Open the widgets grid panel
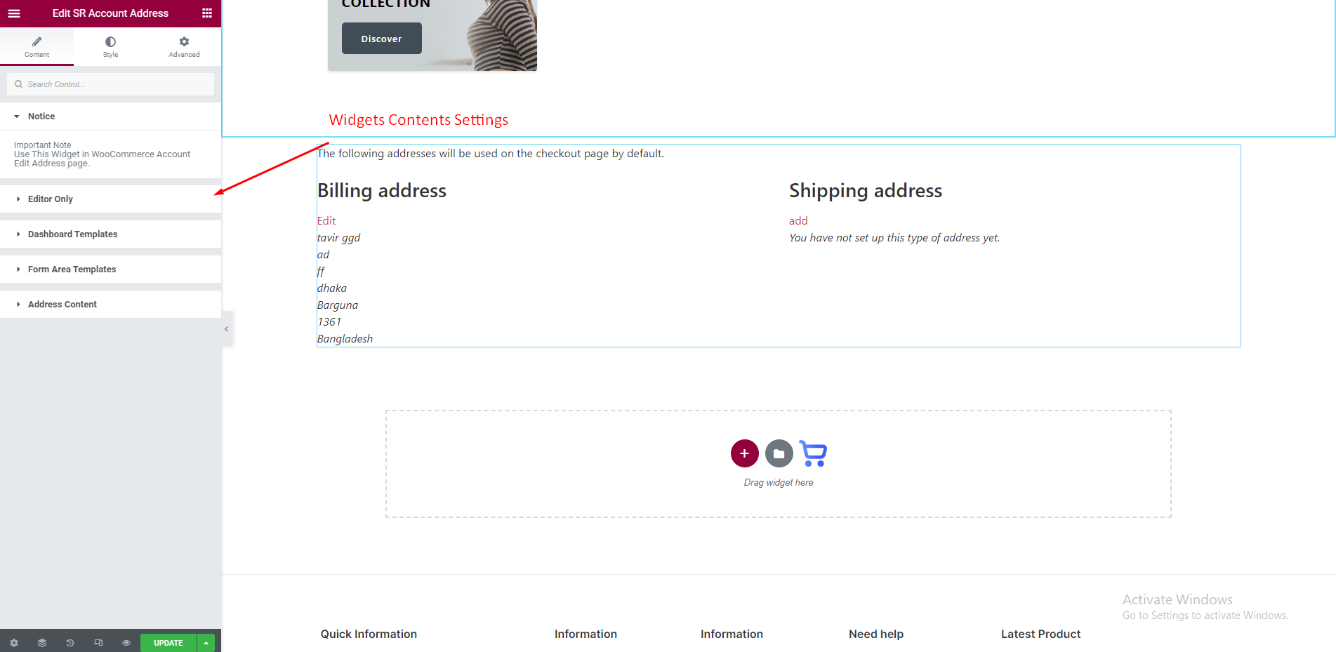This screenshot has height=652, width=1336. tap(207, 13)
